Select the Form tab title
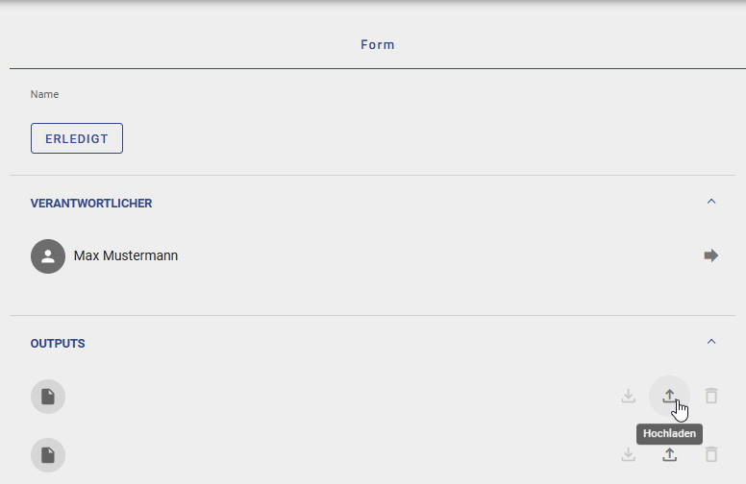This screenshot has width=746, height=484. [378, 45]
